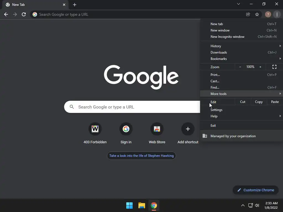Click Cut in the Edit row

click(243, 102)
